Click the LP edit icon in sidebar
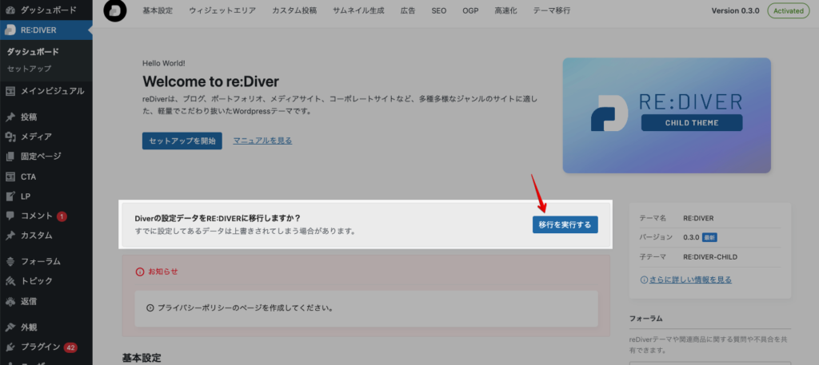819x365 pixels. click(x=10, y=196)
